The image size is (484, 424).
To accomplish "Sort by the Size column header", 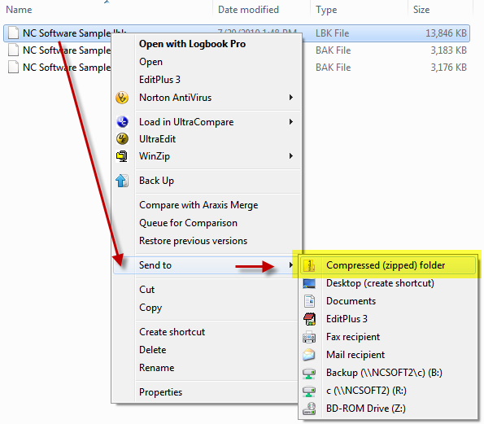I will (421, 10).
